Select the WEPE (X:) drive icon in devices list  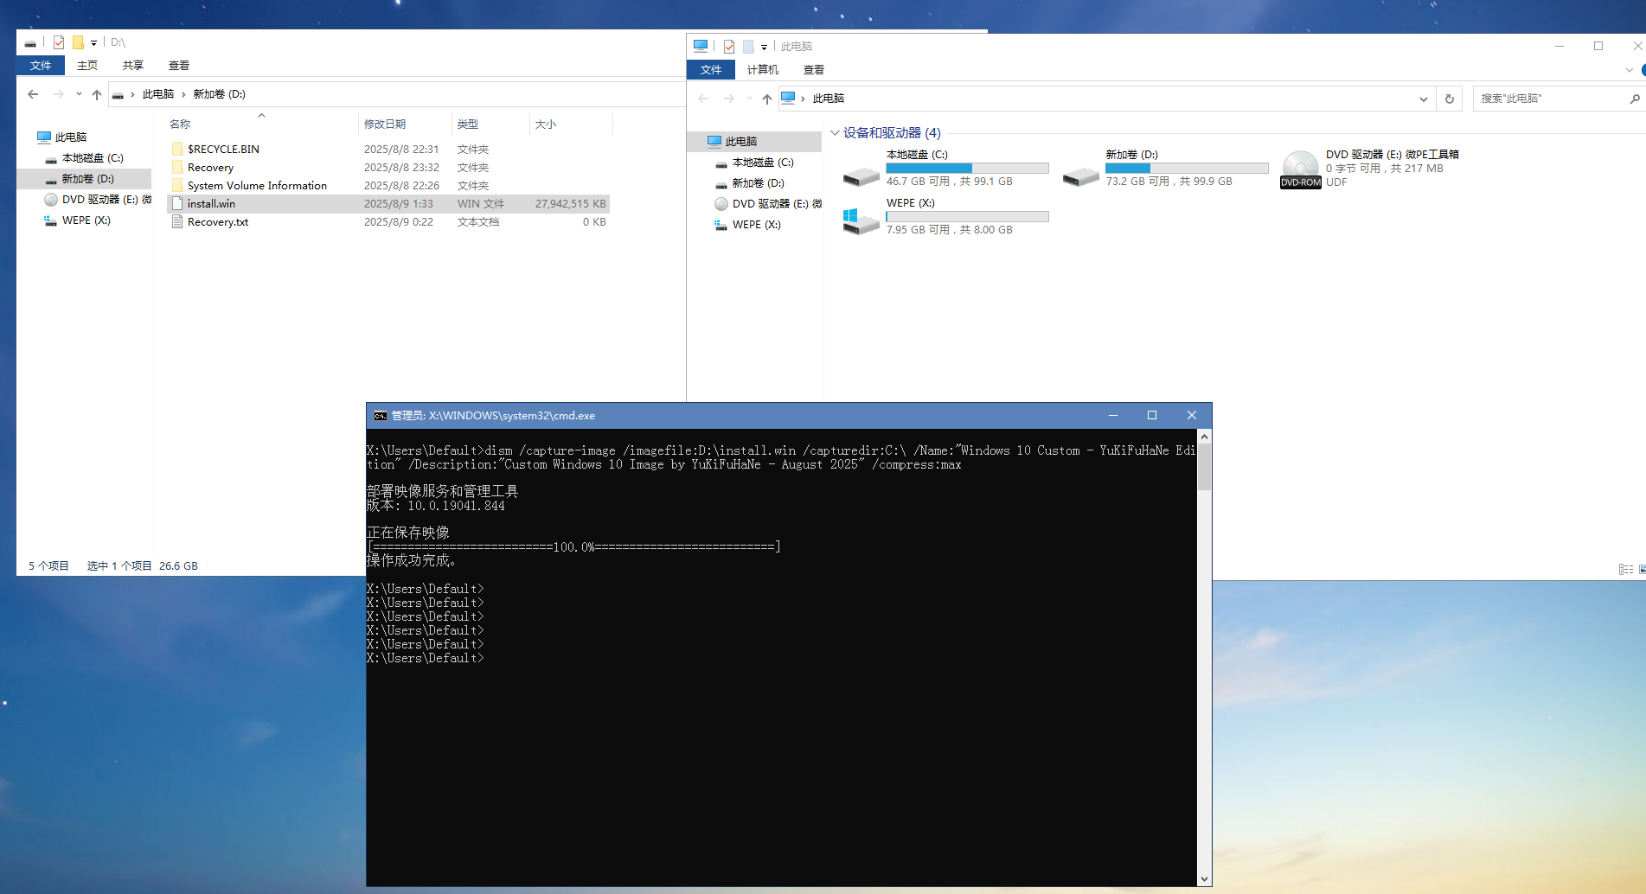tap(861, 218)
